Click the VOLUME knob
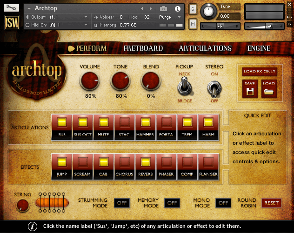This screenshot has height=233, width=294. pyautogui.click(x=90, y=80)
